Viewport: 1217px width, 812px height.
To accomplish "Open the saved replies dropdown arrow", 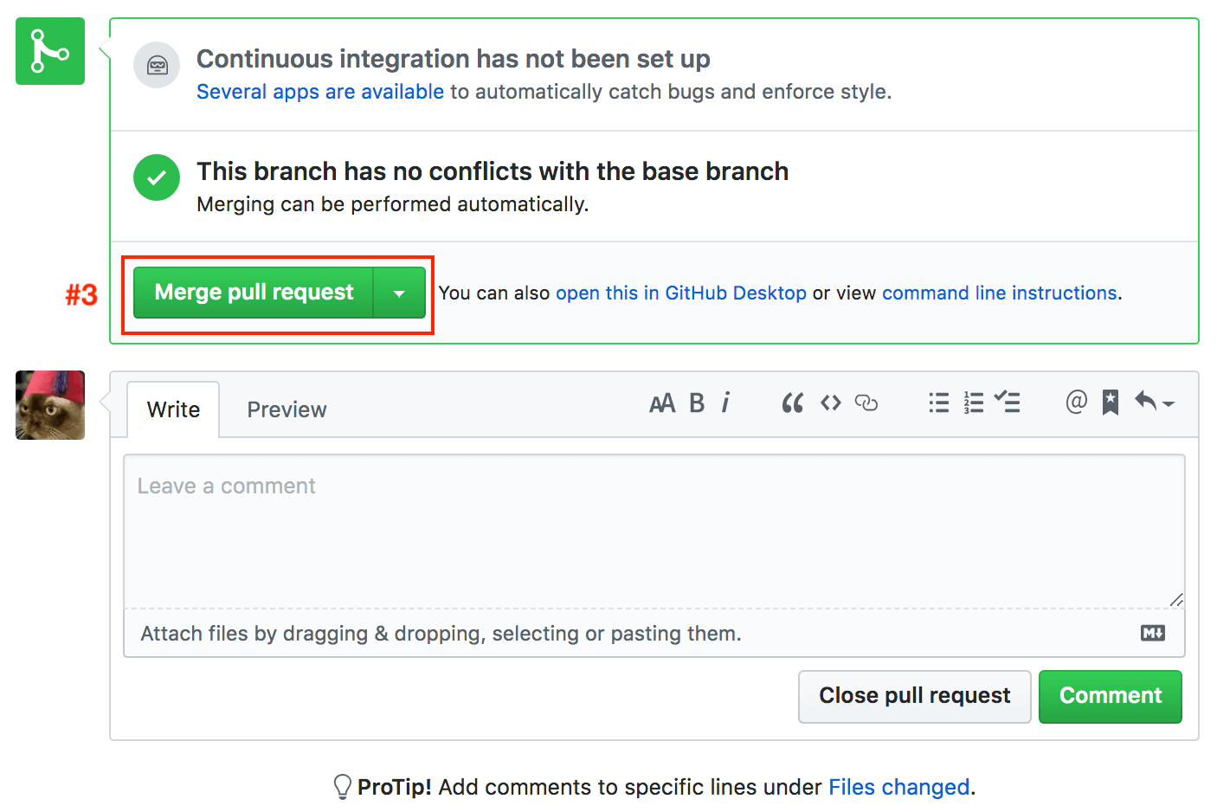I will (1155, 403).
